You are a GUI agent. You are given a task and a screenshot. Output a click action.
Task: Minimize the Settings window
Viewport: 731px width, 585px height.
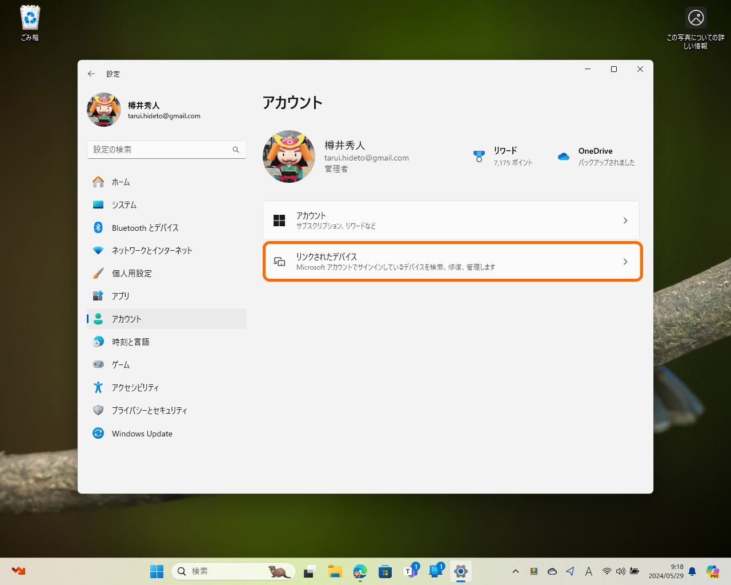588,69
